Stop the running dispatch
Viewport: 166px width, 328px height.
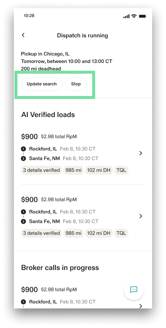(x=76, y=84)
